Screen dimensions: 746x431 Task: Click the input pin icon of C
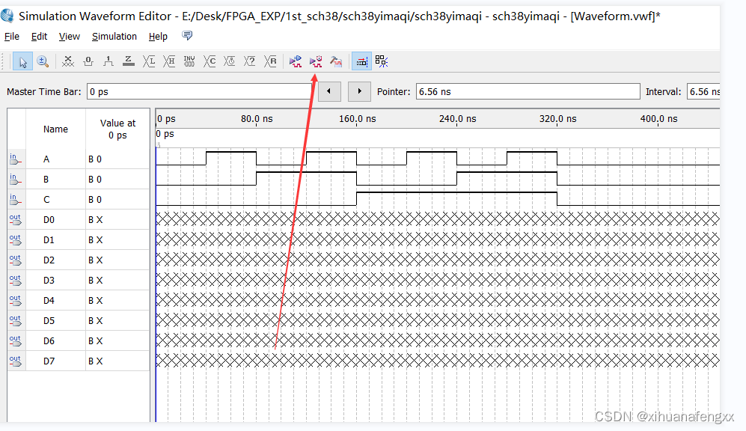pos(15,199)
